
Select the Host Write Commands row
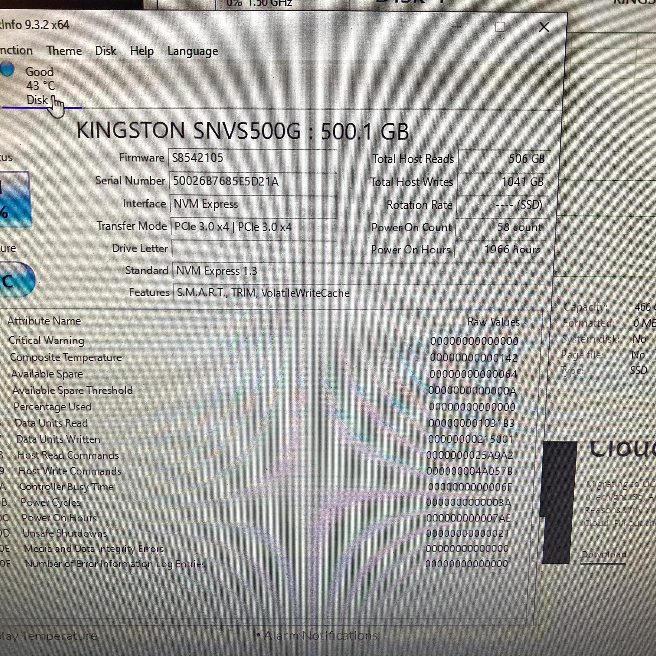coord(263,471)
